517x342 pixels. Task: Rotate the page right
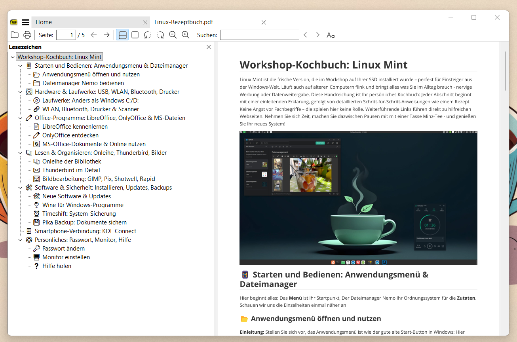tap(160, 35)
